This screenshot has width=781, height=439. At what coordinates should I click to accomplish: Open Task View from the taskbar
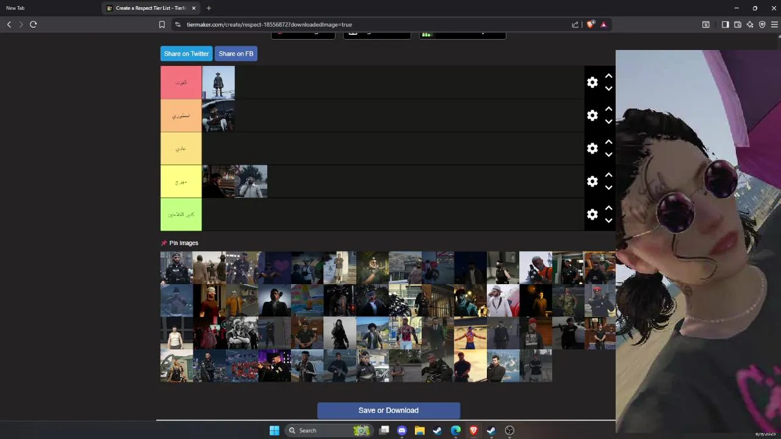(x=384, y=430)
